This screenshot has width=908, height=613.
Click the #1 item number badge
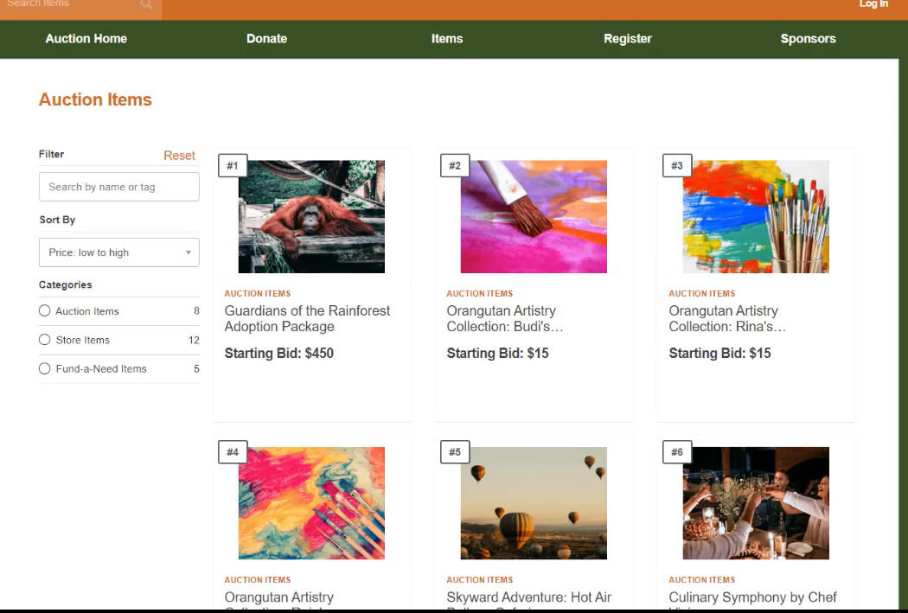[x=233, y=165]
